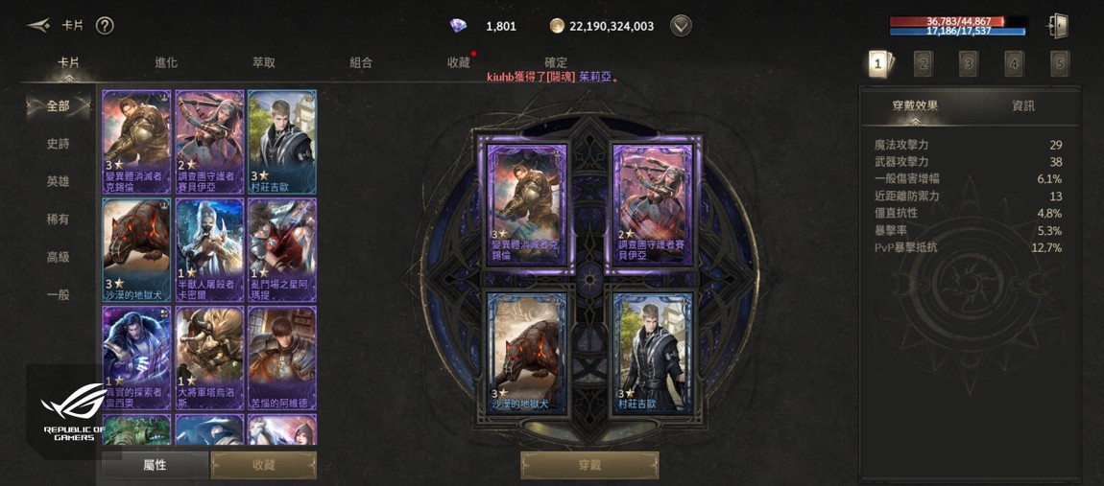Viewport: 1104px width, 486px height.
Task: Click the equipped 村莊吉歐 card slot
Action: 653,353
